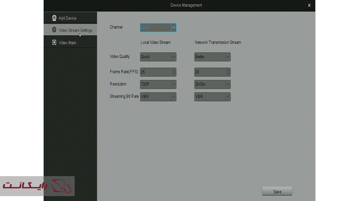The image size is (359, 201).
Task: Increase Network Frame Rate with up arrow
Action: click(x=228, y=70)
